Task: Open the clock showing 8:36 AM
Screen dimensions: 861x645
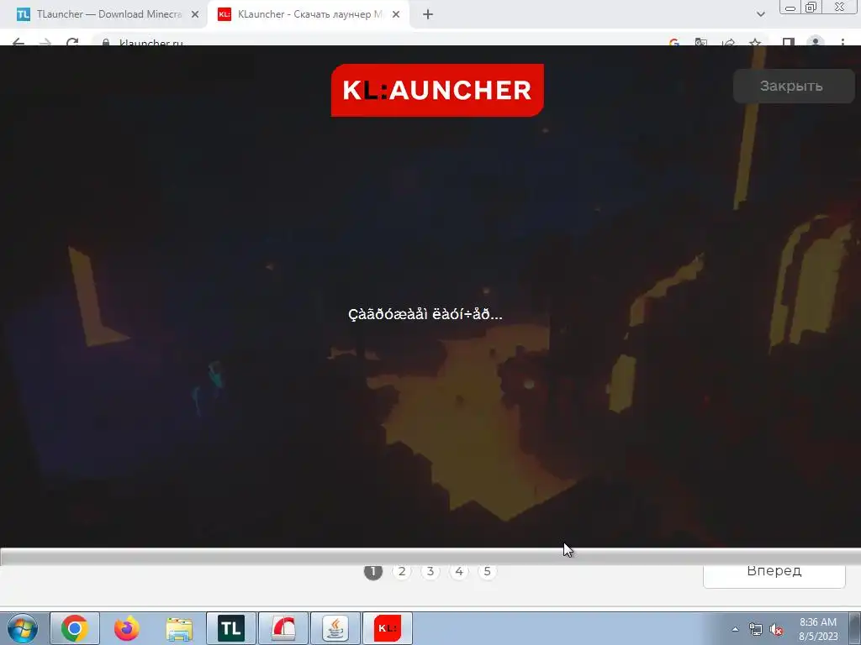Action: 818,629
